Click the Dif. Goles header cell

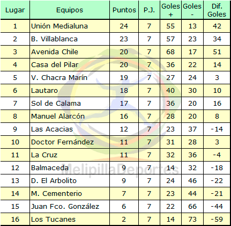tap(217, 10)
